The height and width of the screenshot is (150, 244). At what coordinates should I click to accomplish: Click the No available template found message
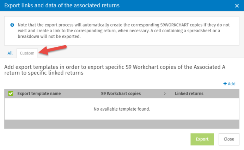[122, 109]
